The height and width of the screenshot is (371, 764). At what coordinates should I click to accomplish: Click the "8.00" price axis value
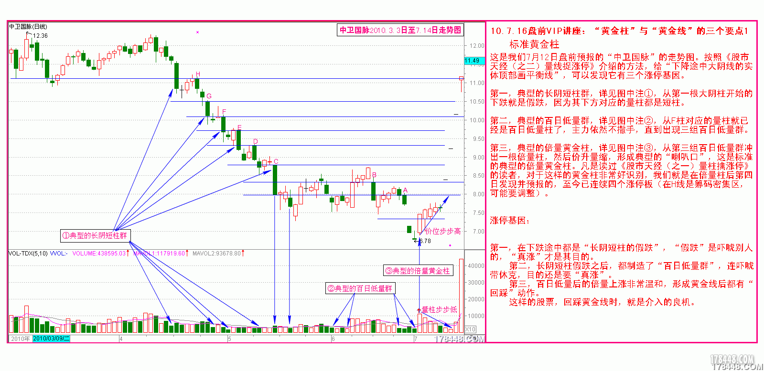478,194
